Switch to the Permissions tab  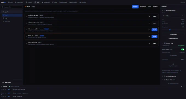(143, 7)
